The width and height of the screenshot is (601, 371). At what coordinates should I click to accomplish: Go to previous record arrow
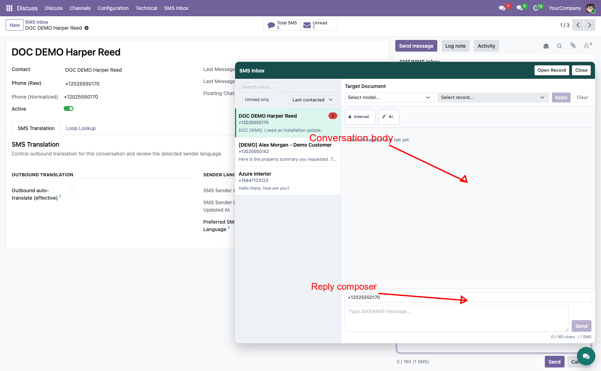point(578,25)
